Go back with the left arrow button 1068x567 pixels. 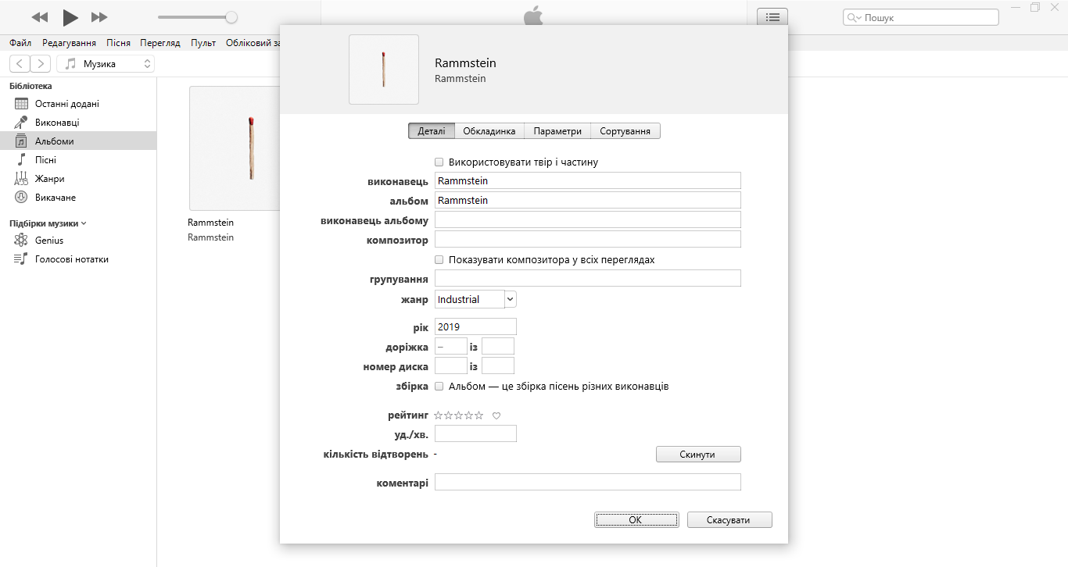[x=20, y=64]
